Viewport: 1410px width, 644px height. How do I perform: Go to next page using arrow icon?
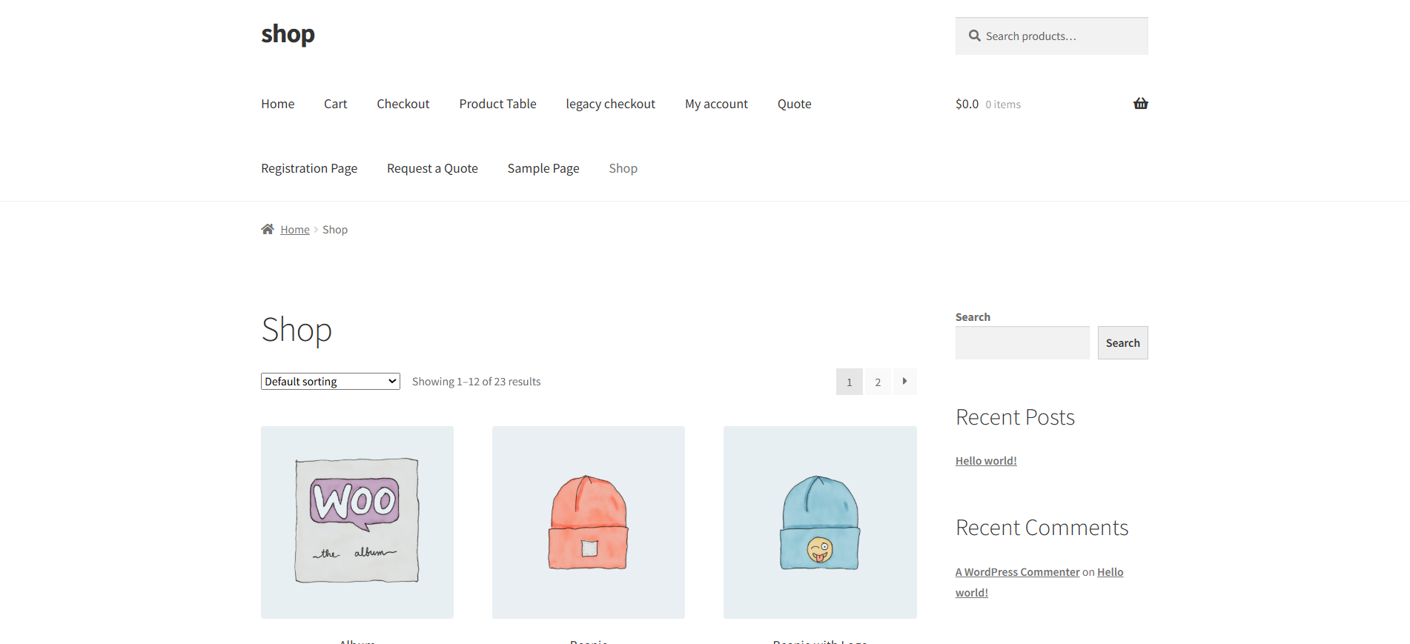[x=904, y=382]
